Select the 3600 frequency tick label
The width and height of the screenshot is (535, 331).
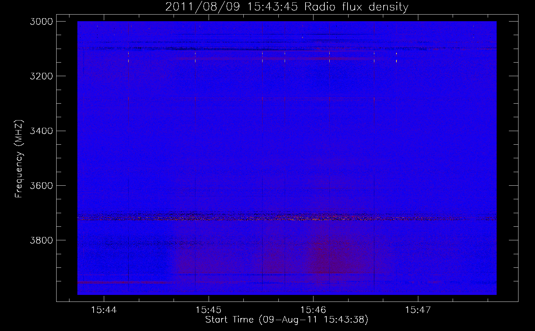pyautogui.click(x=41, y=185)
